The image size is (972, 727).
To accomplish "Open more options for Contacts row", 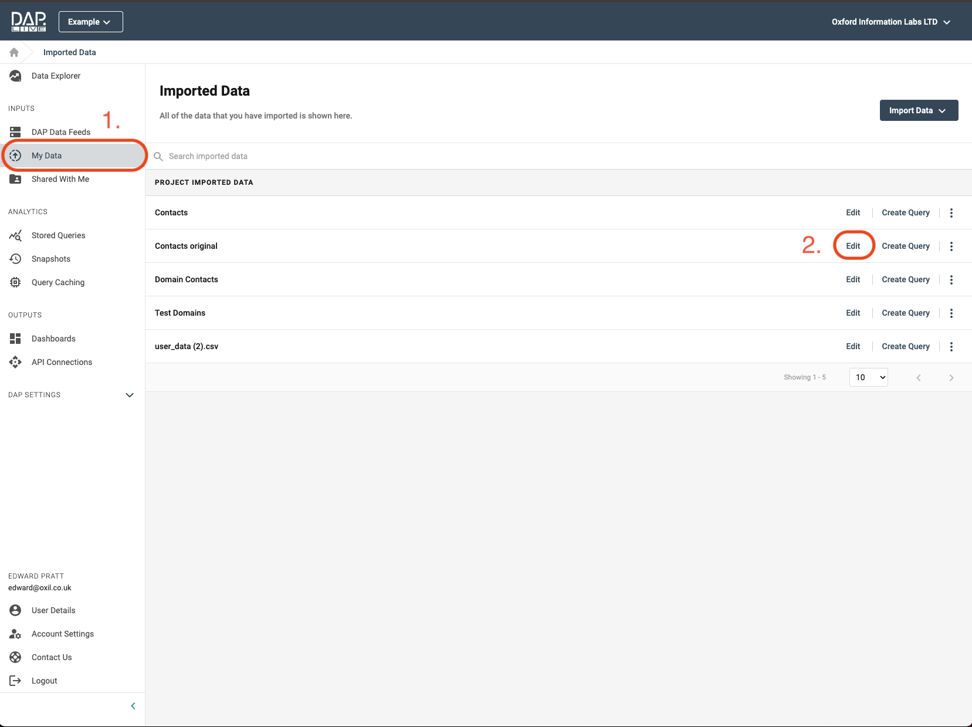I will (x=951, y=213).
